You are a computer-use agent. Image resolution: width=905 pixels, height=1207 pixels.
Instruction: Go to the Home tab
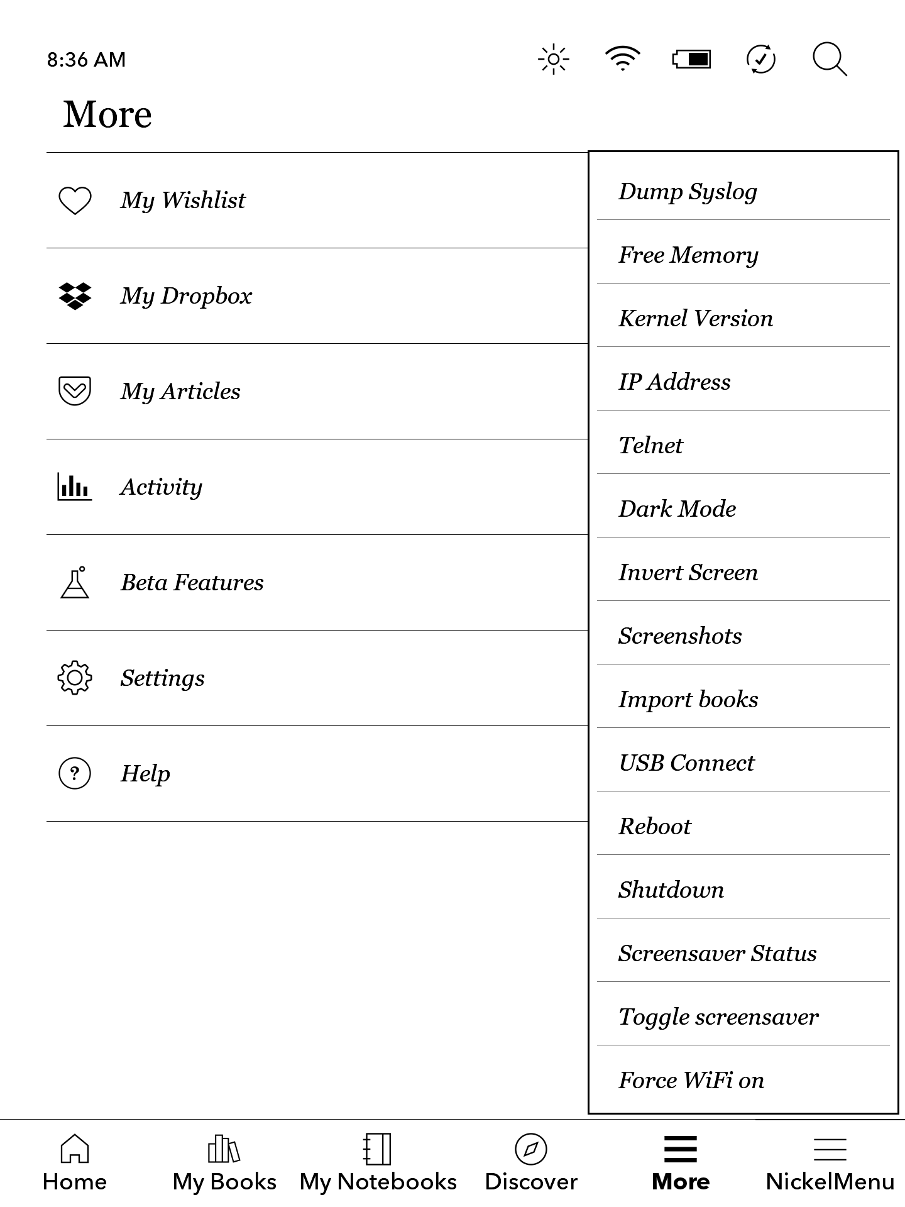pyautogui.click(x=75, y=1163)
